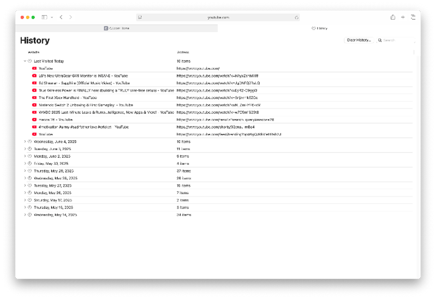Expand Wednesday, June 4, 2025 chevron
Viewport: 436px width, 299px height.
point(25,141)
